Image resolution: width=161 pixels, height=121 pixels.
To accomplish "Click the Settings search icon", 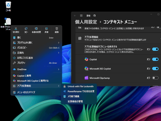I will (x=94, y=16).
